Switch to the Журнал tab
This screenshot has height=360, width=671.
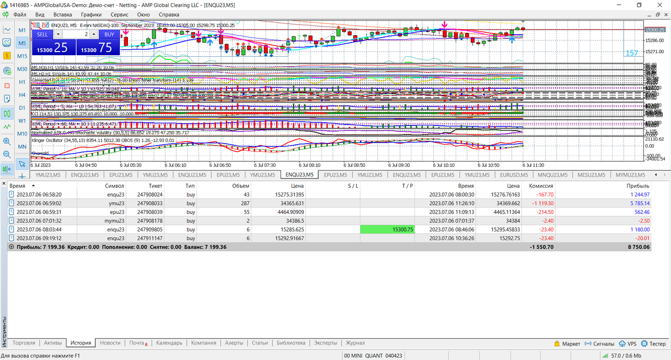pyautogui.click(x=355, y=343)
